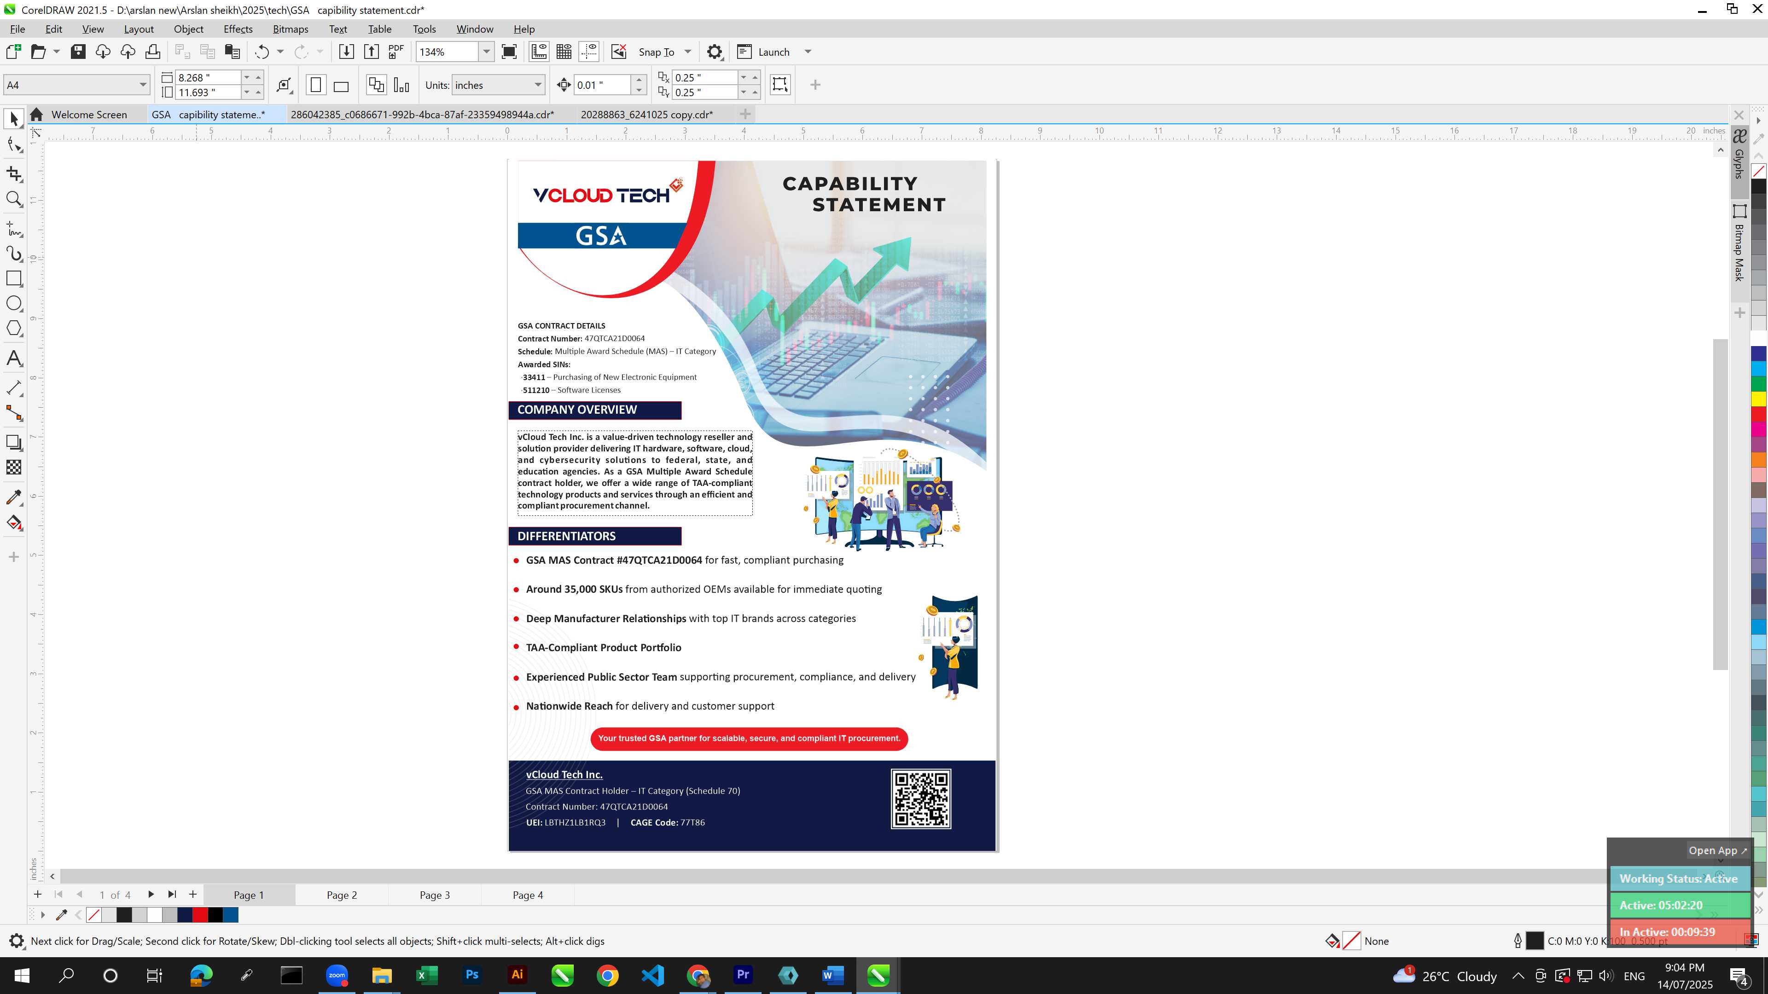The height and width of the screenshot is (994, 1768).
Task: Click the nudge distance field 0.01
Action: pos(601,85)
